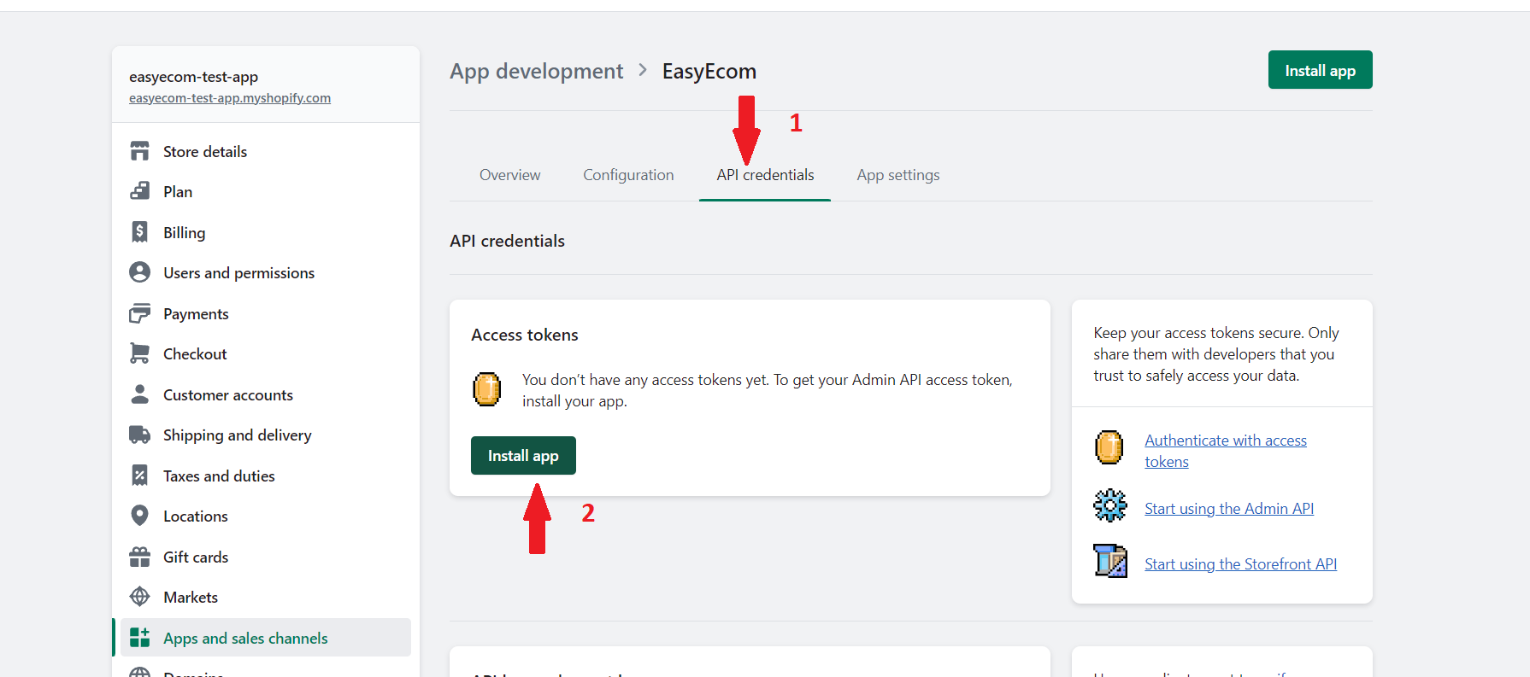Select Apps and sales channels item
Image resolution: width=1530 pixels, height=677 pixels.
[266, 638]
